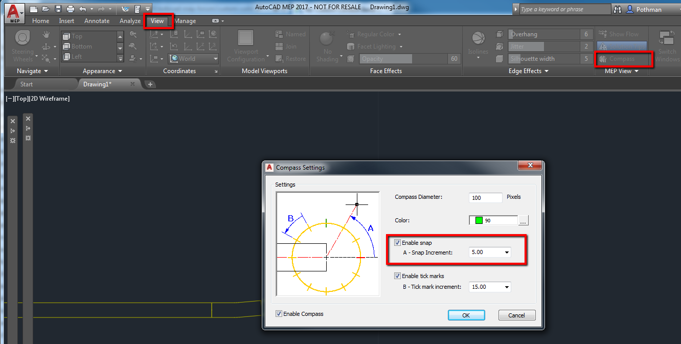Open the Snap Increment dropdown
Screen dimensions: 681x344
(506, 252)
